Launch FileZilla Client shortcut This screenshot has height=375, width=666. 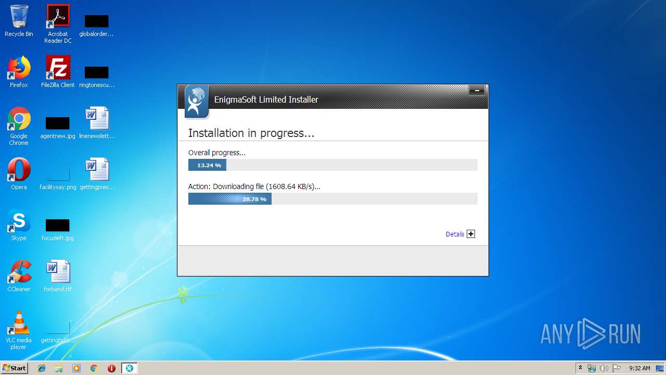[58, 72]
